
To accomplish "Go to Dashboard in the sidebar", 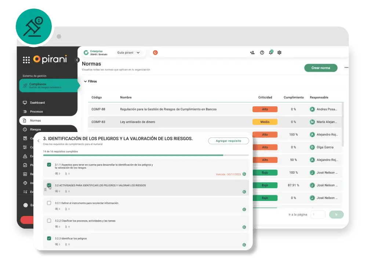I will click(37, 103).
